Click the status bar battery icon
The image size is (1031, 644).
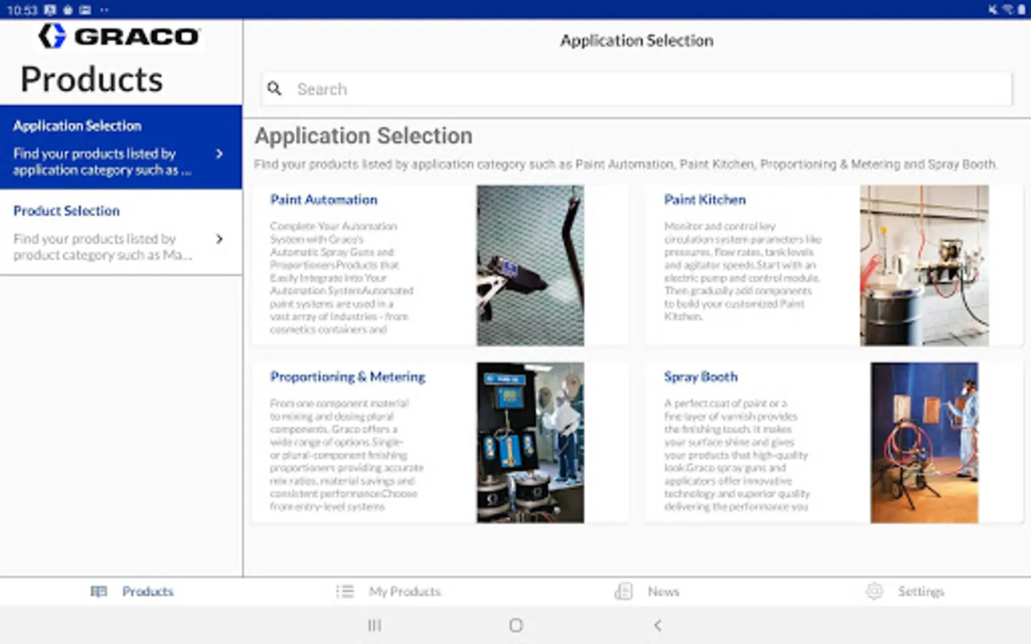click(1022, 10)
